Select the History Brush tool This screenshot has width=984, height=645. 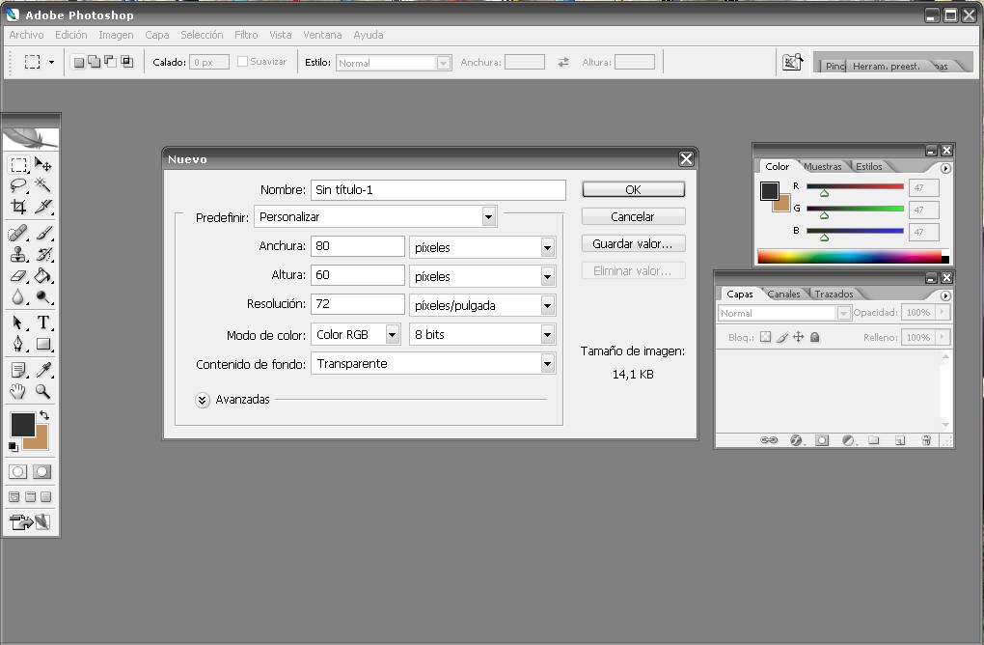tap(42, 254)
